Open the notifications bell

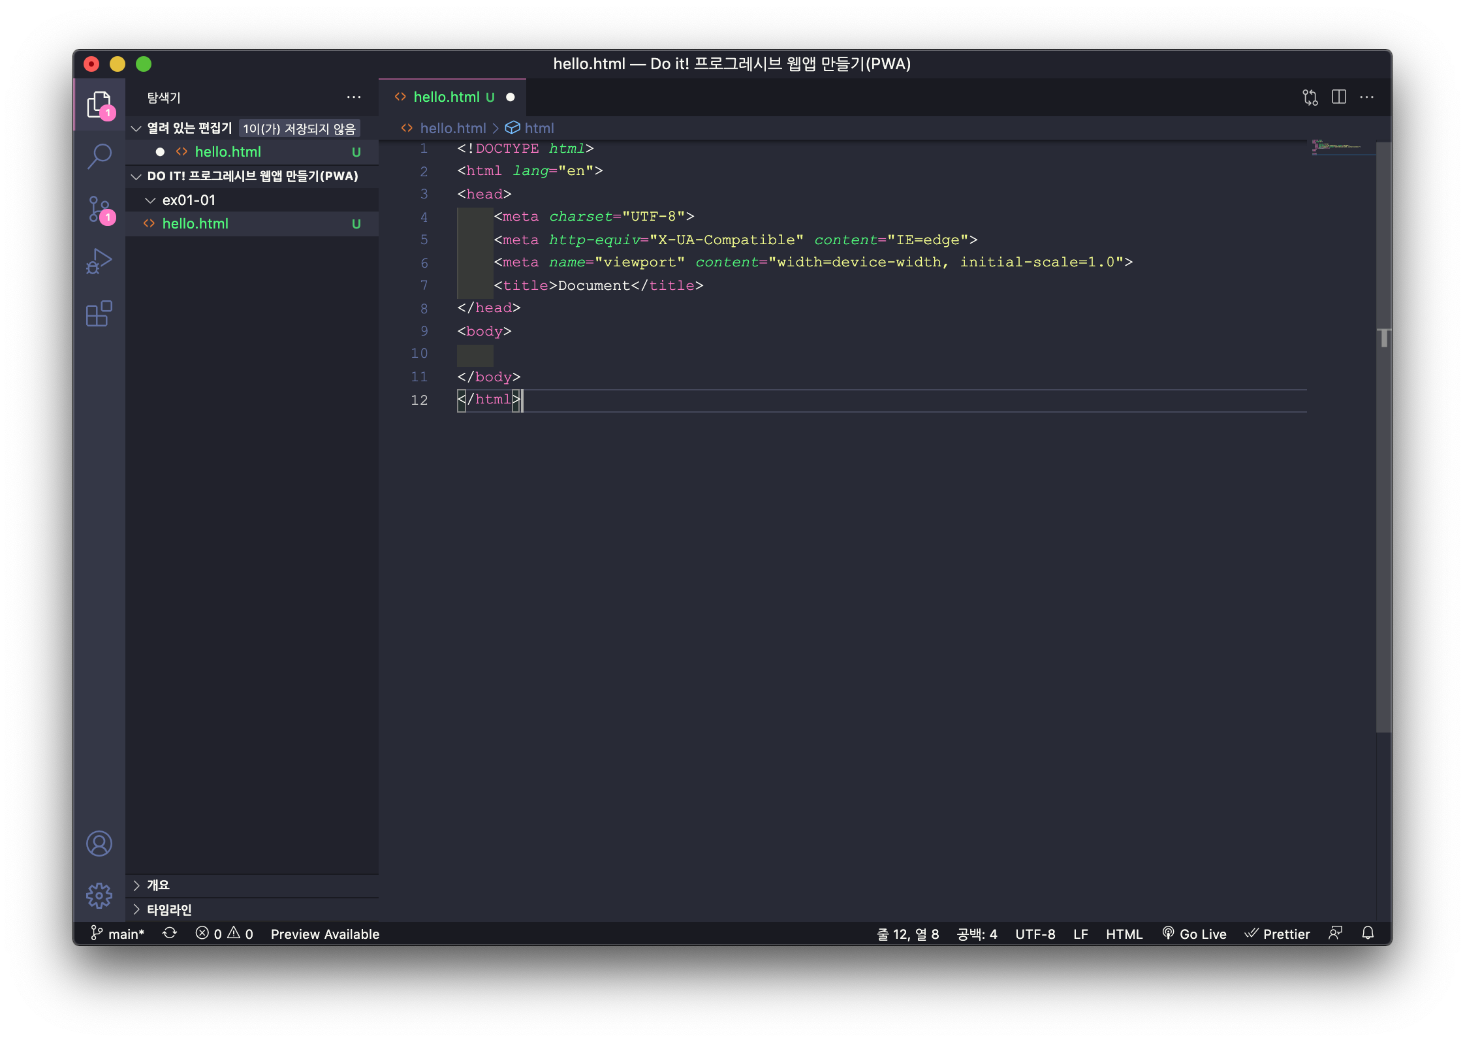click(1368, 934)
